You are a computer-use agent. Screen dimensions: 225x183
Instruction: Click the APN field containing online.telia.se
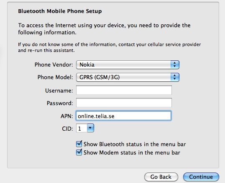point(123,116)
